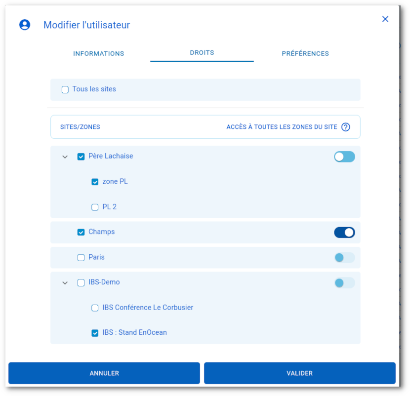Collapse the Père Lachaise site row
This screenshot has width=410, height=396.
pos(65,157)
